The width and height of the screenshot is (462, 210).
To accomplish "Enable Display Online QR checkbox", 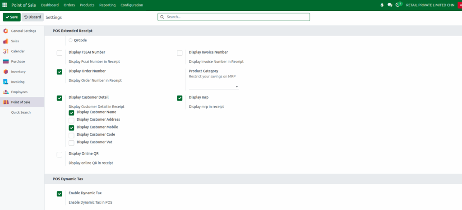I will (x=60, y=155).
